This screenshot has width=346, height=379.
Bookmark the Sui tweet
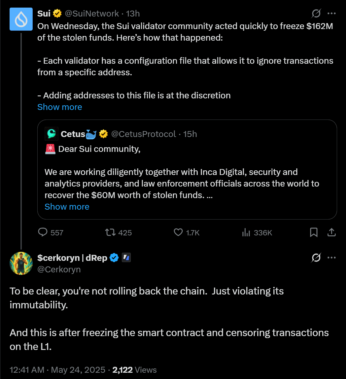point(314,232)
